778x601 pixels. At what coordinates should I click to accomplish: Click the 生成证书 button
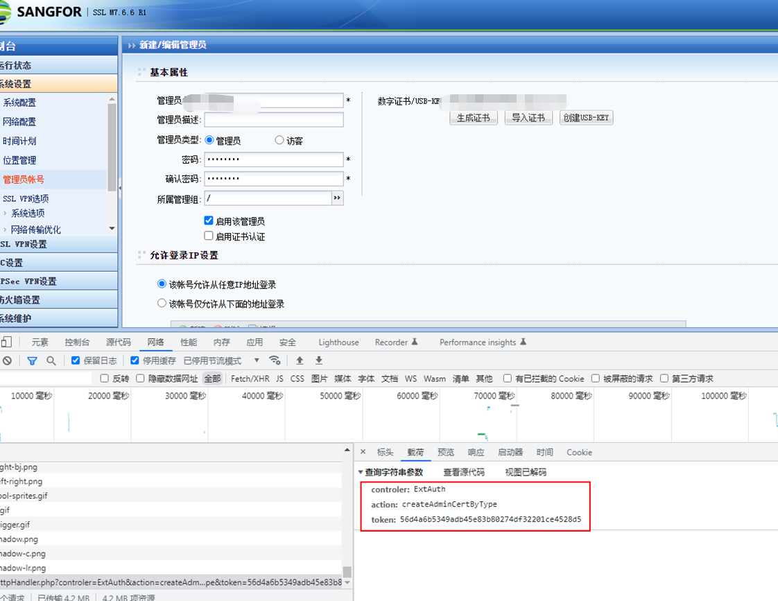[x=474, y=118]
